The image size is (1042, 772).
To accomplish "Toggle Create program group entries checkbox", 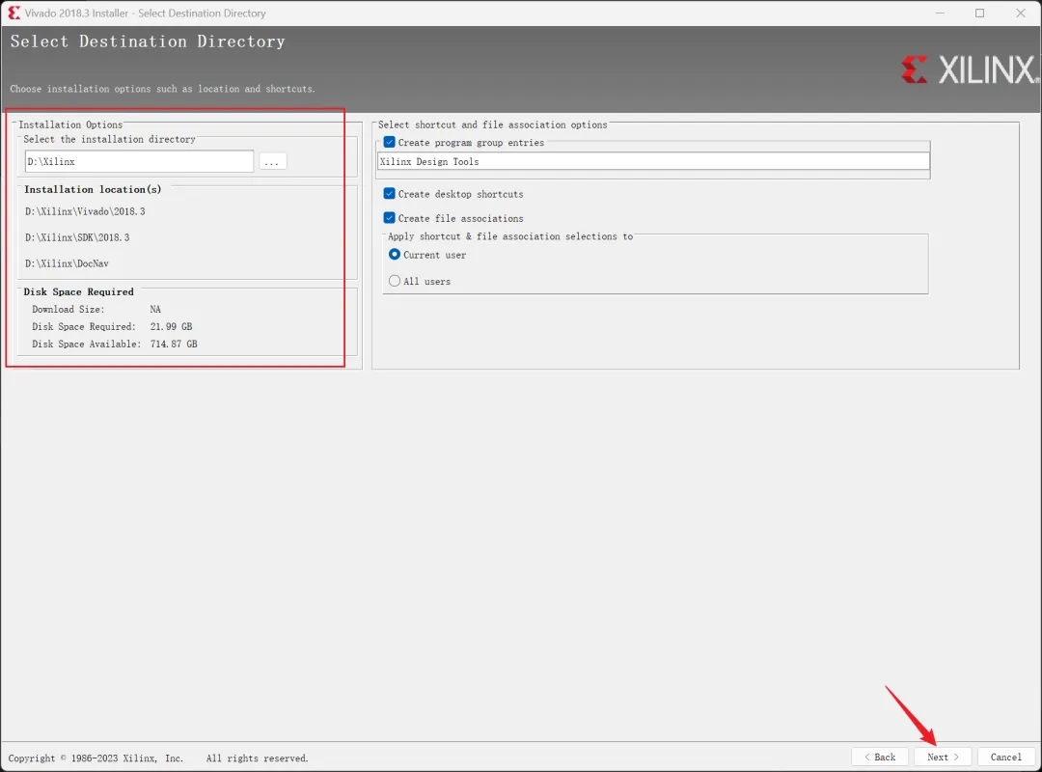I will (x=390, y=142).
